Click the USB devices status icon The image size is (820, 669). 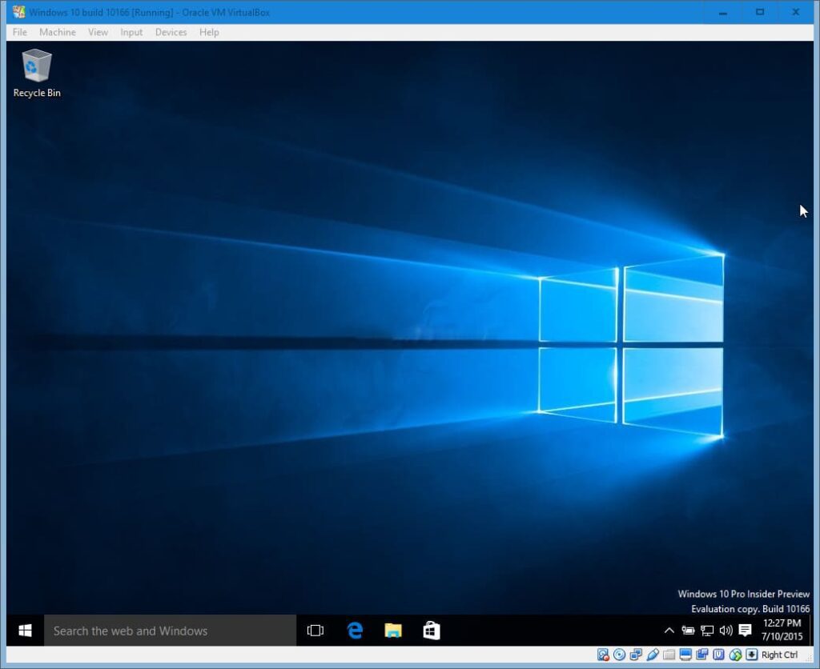(653, 655)
